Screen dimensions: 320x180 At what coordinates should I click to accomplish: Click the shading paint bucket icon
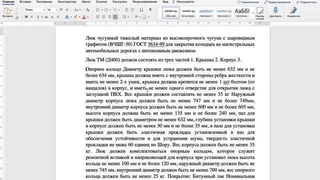tap(136, 17)
